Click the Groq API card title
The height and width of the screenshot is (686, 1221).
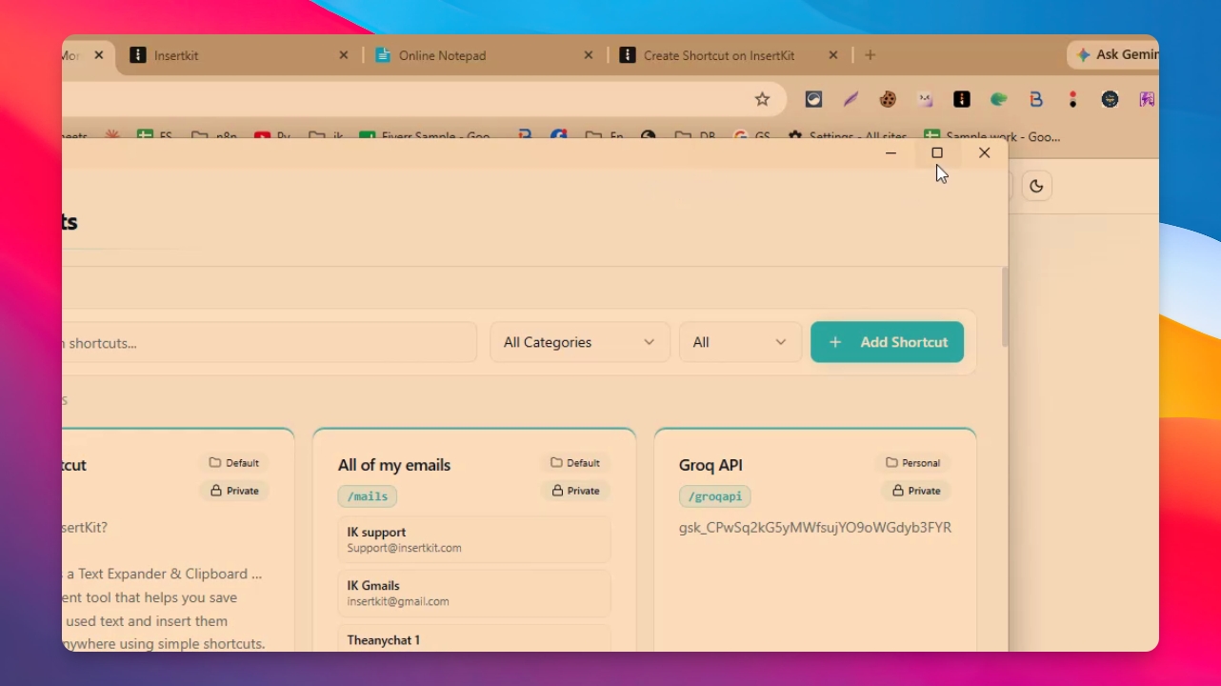[x=711, y=465]
